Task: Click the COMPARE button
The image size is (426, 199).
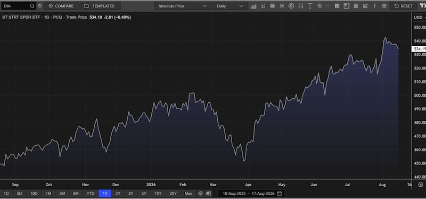Action: [61, 6]
